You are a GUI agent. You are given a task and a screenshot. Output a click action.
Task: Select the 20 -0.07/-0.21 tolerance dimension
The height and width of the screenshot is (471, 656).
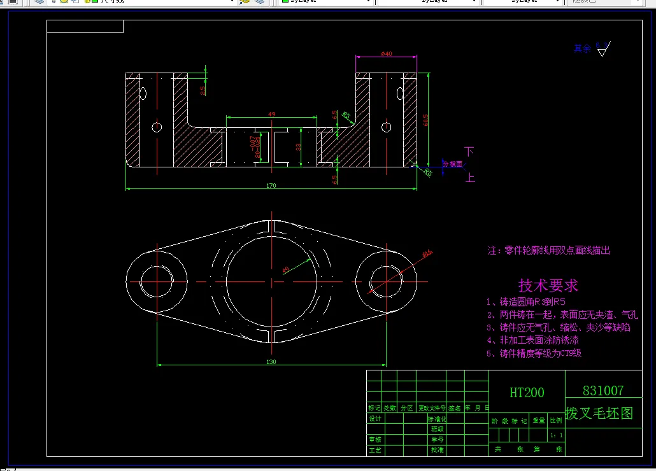[x=255, y=147]
